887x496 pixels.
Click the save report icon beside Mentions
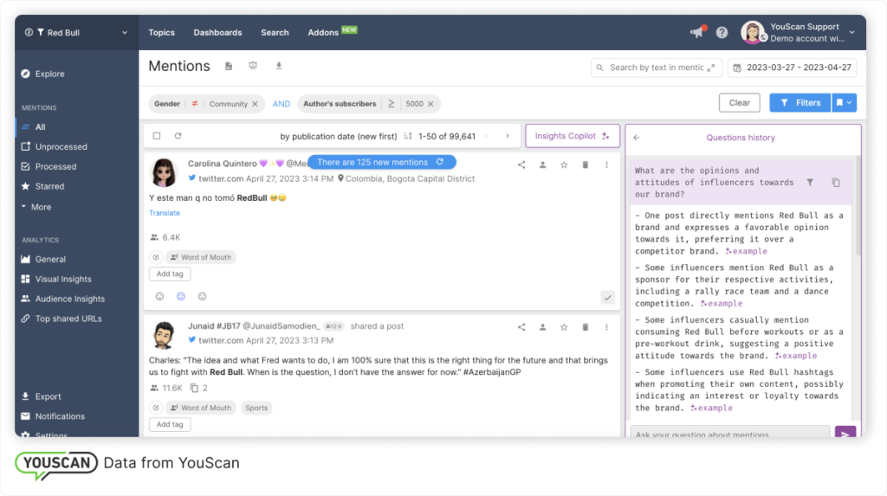pyautogui.click(x=229, y=66)
